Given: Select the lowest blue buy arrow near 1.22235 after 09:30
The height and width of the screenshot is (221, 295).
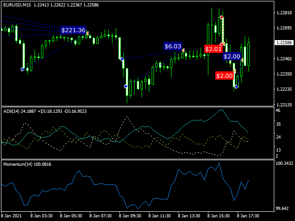Looking at the screenshot, I should pyautogui.click(x=126, y=86).
